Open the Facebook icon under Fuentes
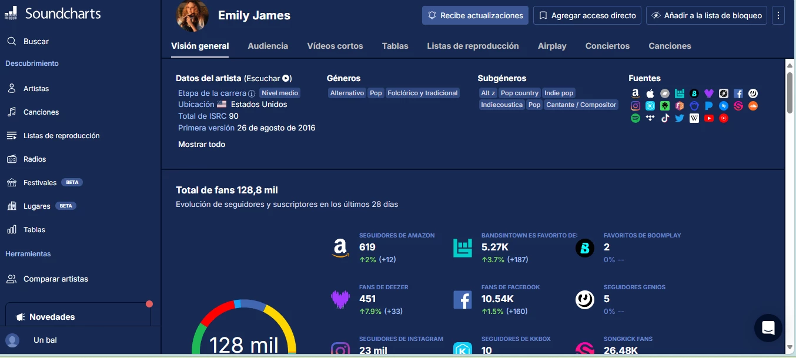796x358 pixels. (738, 93)
